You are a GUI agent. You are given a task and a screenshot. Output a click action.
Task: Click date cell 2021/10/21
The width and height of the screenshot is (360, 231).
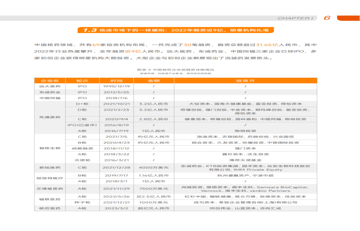pyautogui.click(x=117, y=104)
